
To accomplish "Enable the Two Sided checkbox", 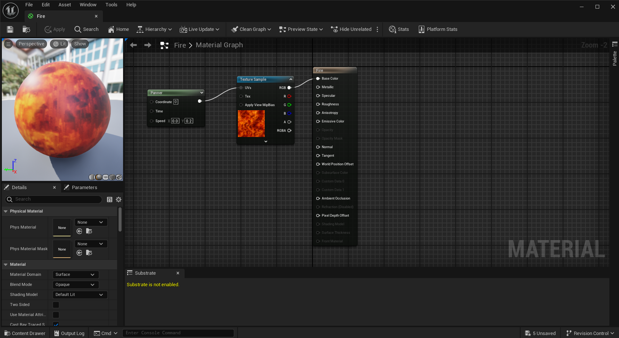I will point(56,305).
